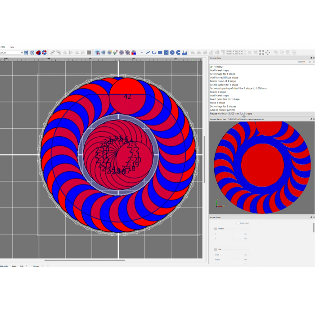Toggle the Position group checkbox
Image resolution: width=315 pixels, height=315 pixels.
pyautogui.click(x=216, y=229)
